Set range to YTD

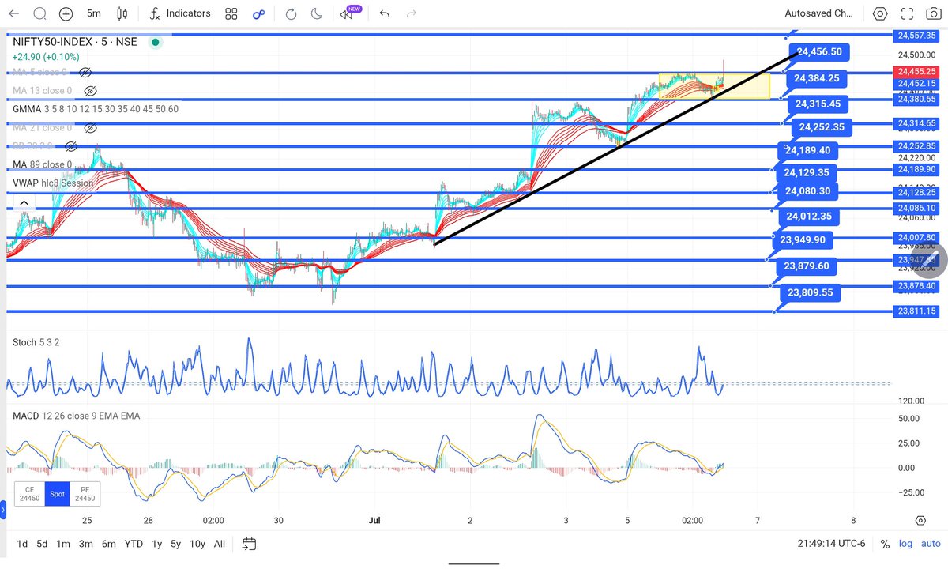click(134, 544)
